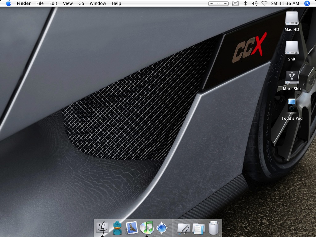Select the Shit drive icon
Viewport: 316px width, 237px height.
point(292,48)
